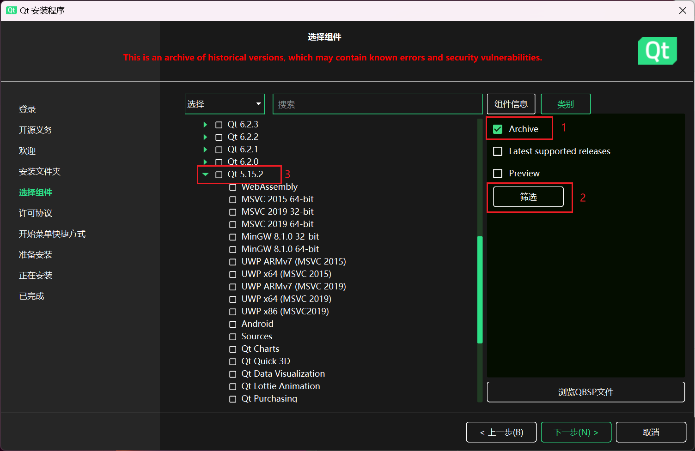Click the UWP x64 (MSVC 2015) label
695x451 pixels.
(x=287, y=274)
